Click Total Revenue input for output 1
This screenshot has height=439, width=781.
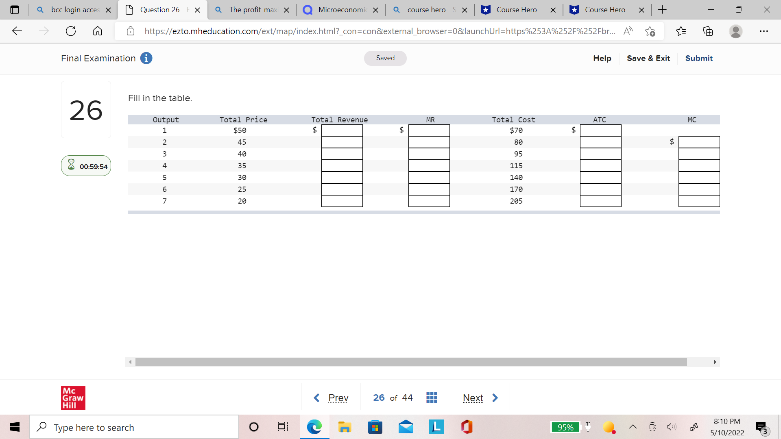342,130
